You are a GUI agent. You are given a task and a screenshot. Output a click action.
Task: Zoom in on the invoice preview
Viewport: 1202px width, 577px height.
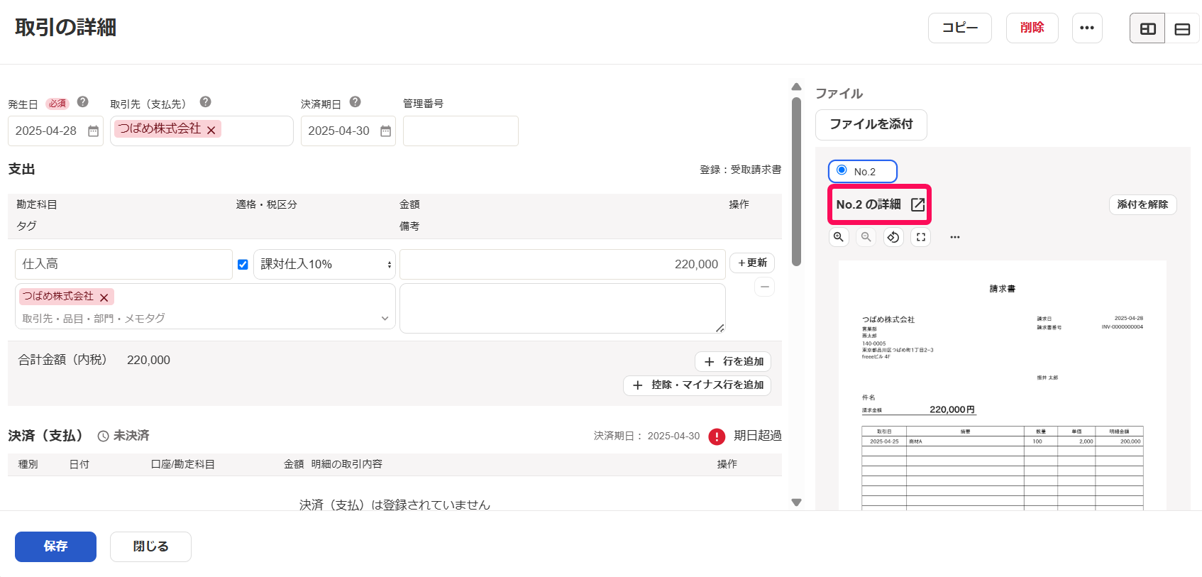[x=839, y=237]
